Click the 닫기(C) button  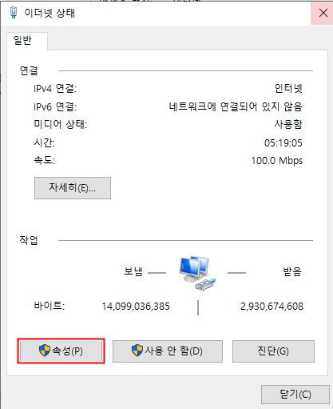pos(295,395)
